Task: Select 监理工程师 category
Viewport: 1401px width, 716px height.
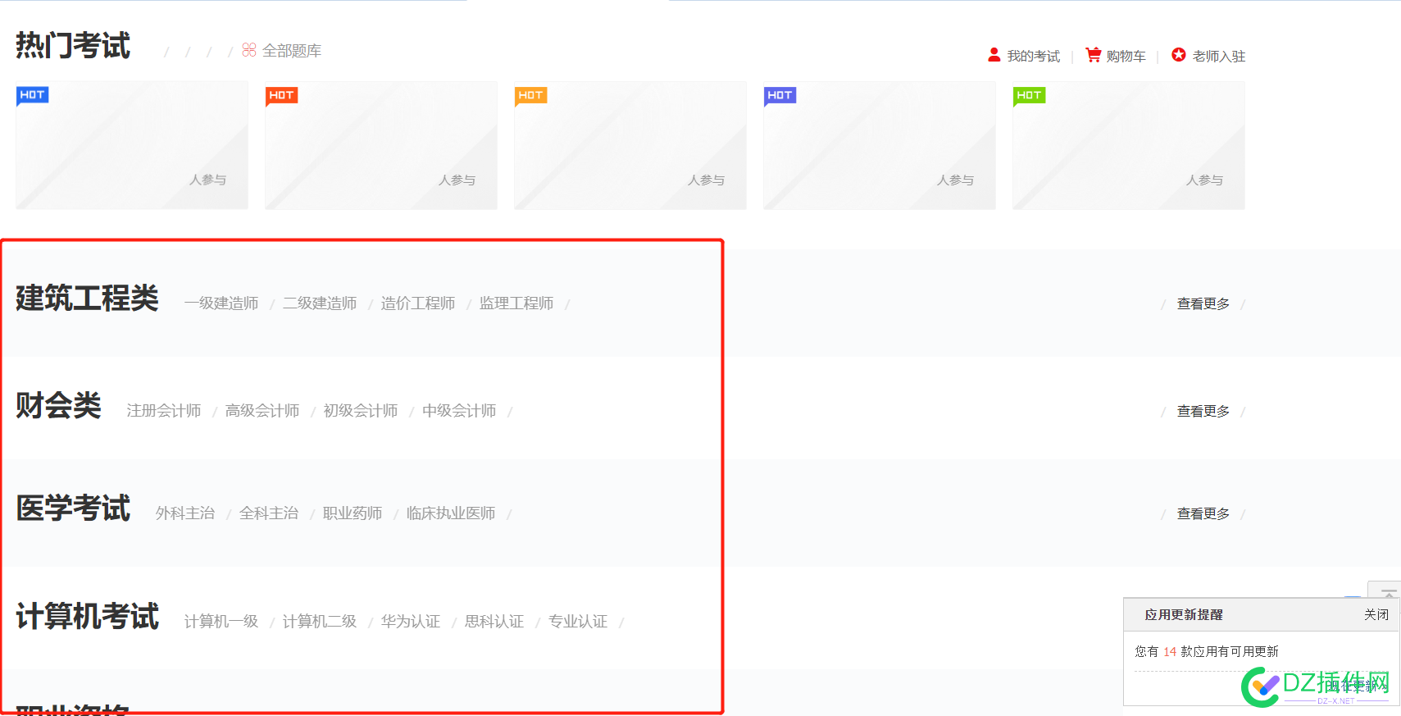Action: 516,303
